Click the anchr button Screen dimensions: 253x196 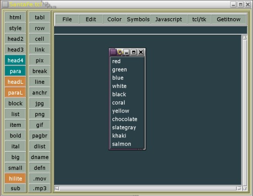(x=39, y=92)
